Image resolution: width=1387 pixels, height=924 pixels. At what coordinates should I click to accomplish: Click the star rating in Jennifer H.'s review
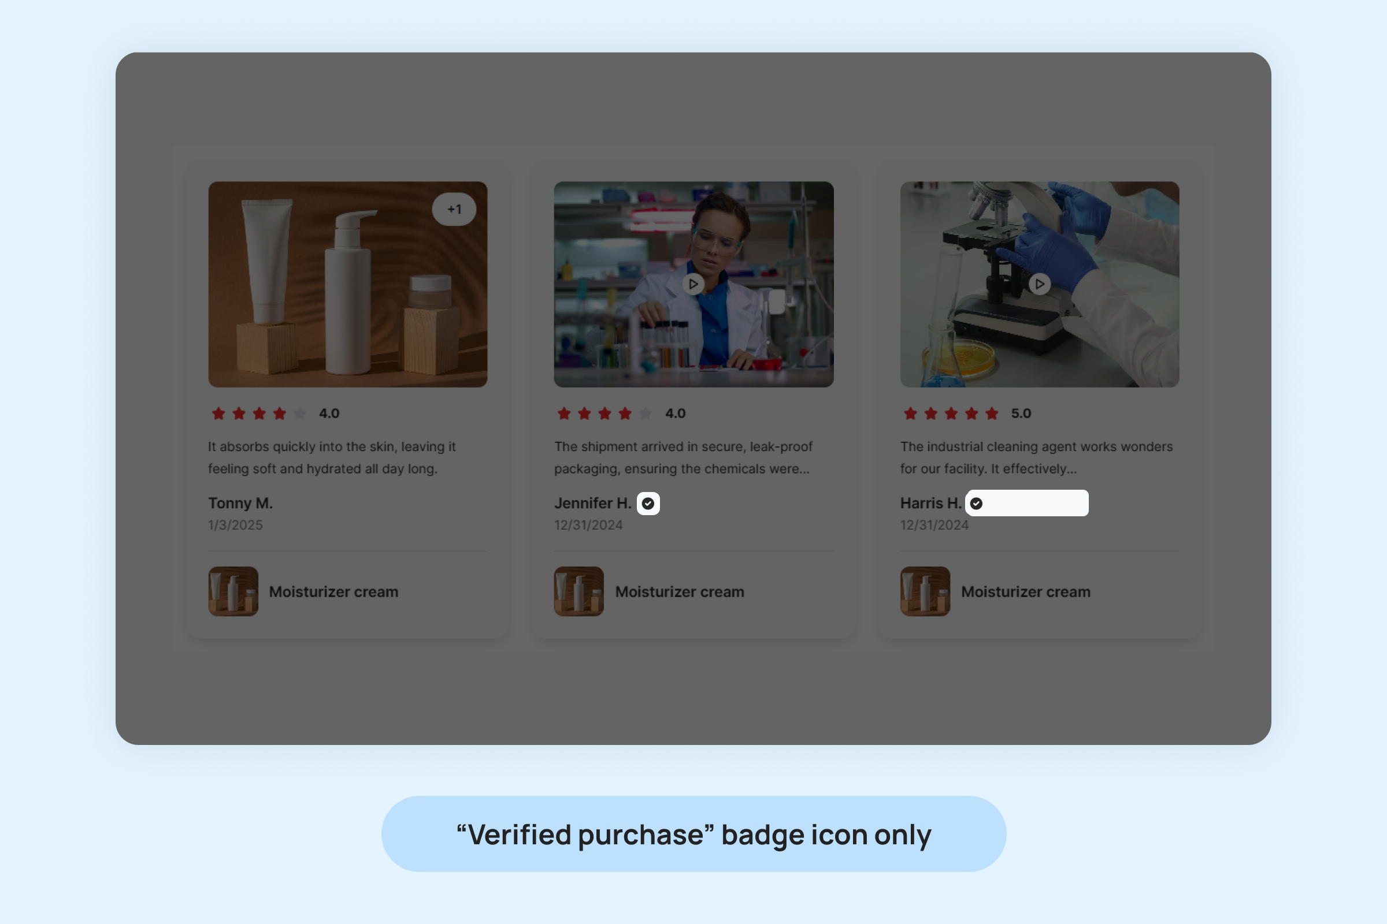[x=605, y=413]
